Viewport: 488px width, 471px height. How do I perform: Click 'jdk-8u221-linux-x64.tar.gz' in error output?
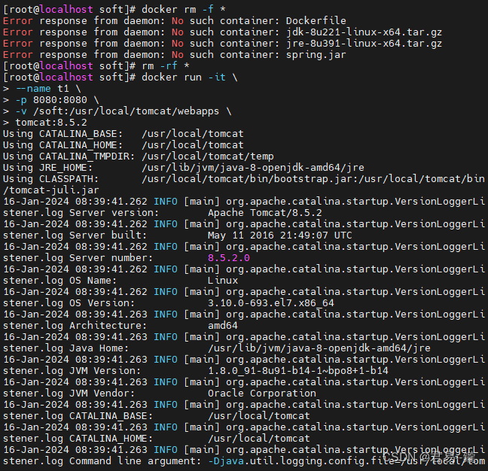tap(364, 32)
